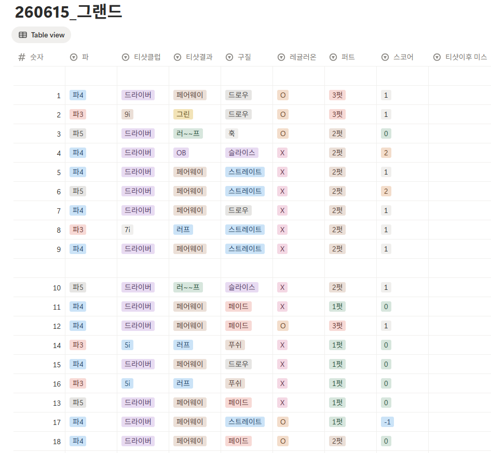Open the 숫자 column header menu
The height and width of the screenshot is (453, 491).
pyautogui.click(x=39, y=57)
